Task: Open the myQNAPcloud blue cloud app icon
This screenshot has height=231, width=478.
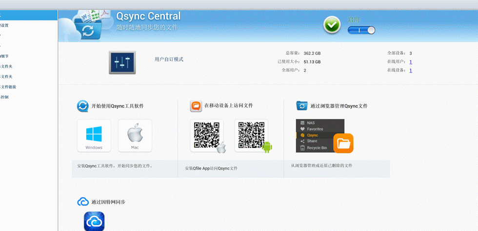Action: [x=94, y=221]
